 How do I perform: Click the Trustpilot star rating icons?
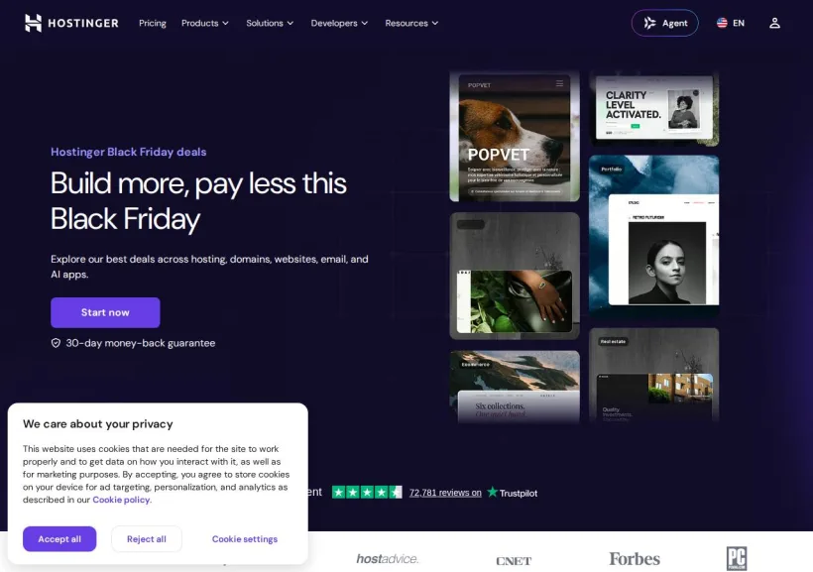[x=367, y=492]
